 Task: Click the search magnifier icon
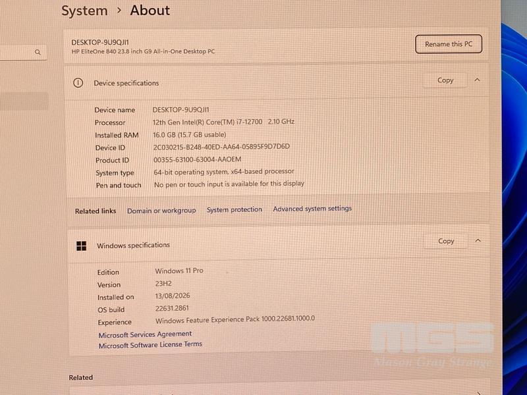click(x=38, y=52)
